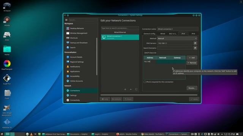The width and height of the screenshot is (243, 136).
Task: Open the application launcher in taskbar
Action: 2,134
